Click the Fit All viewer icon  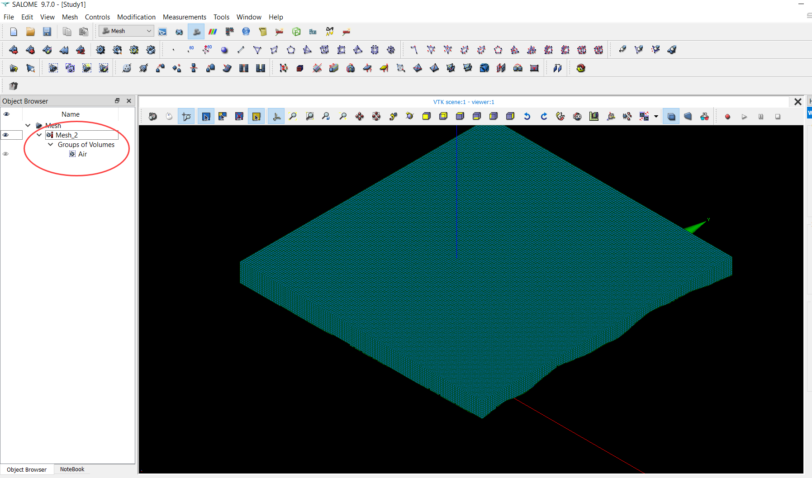[293, 117]
